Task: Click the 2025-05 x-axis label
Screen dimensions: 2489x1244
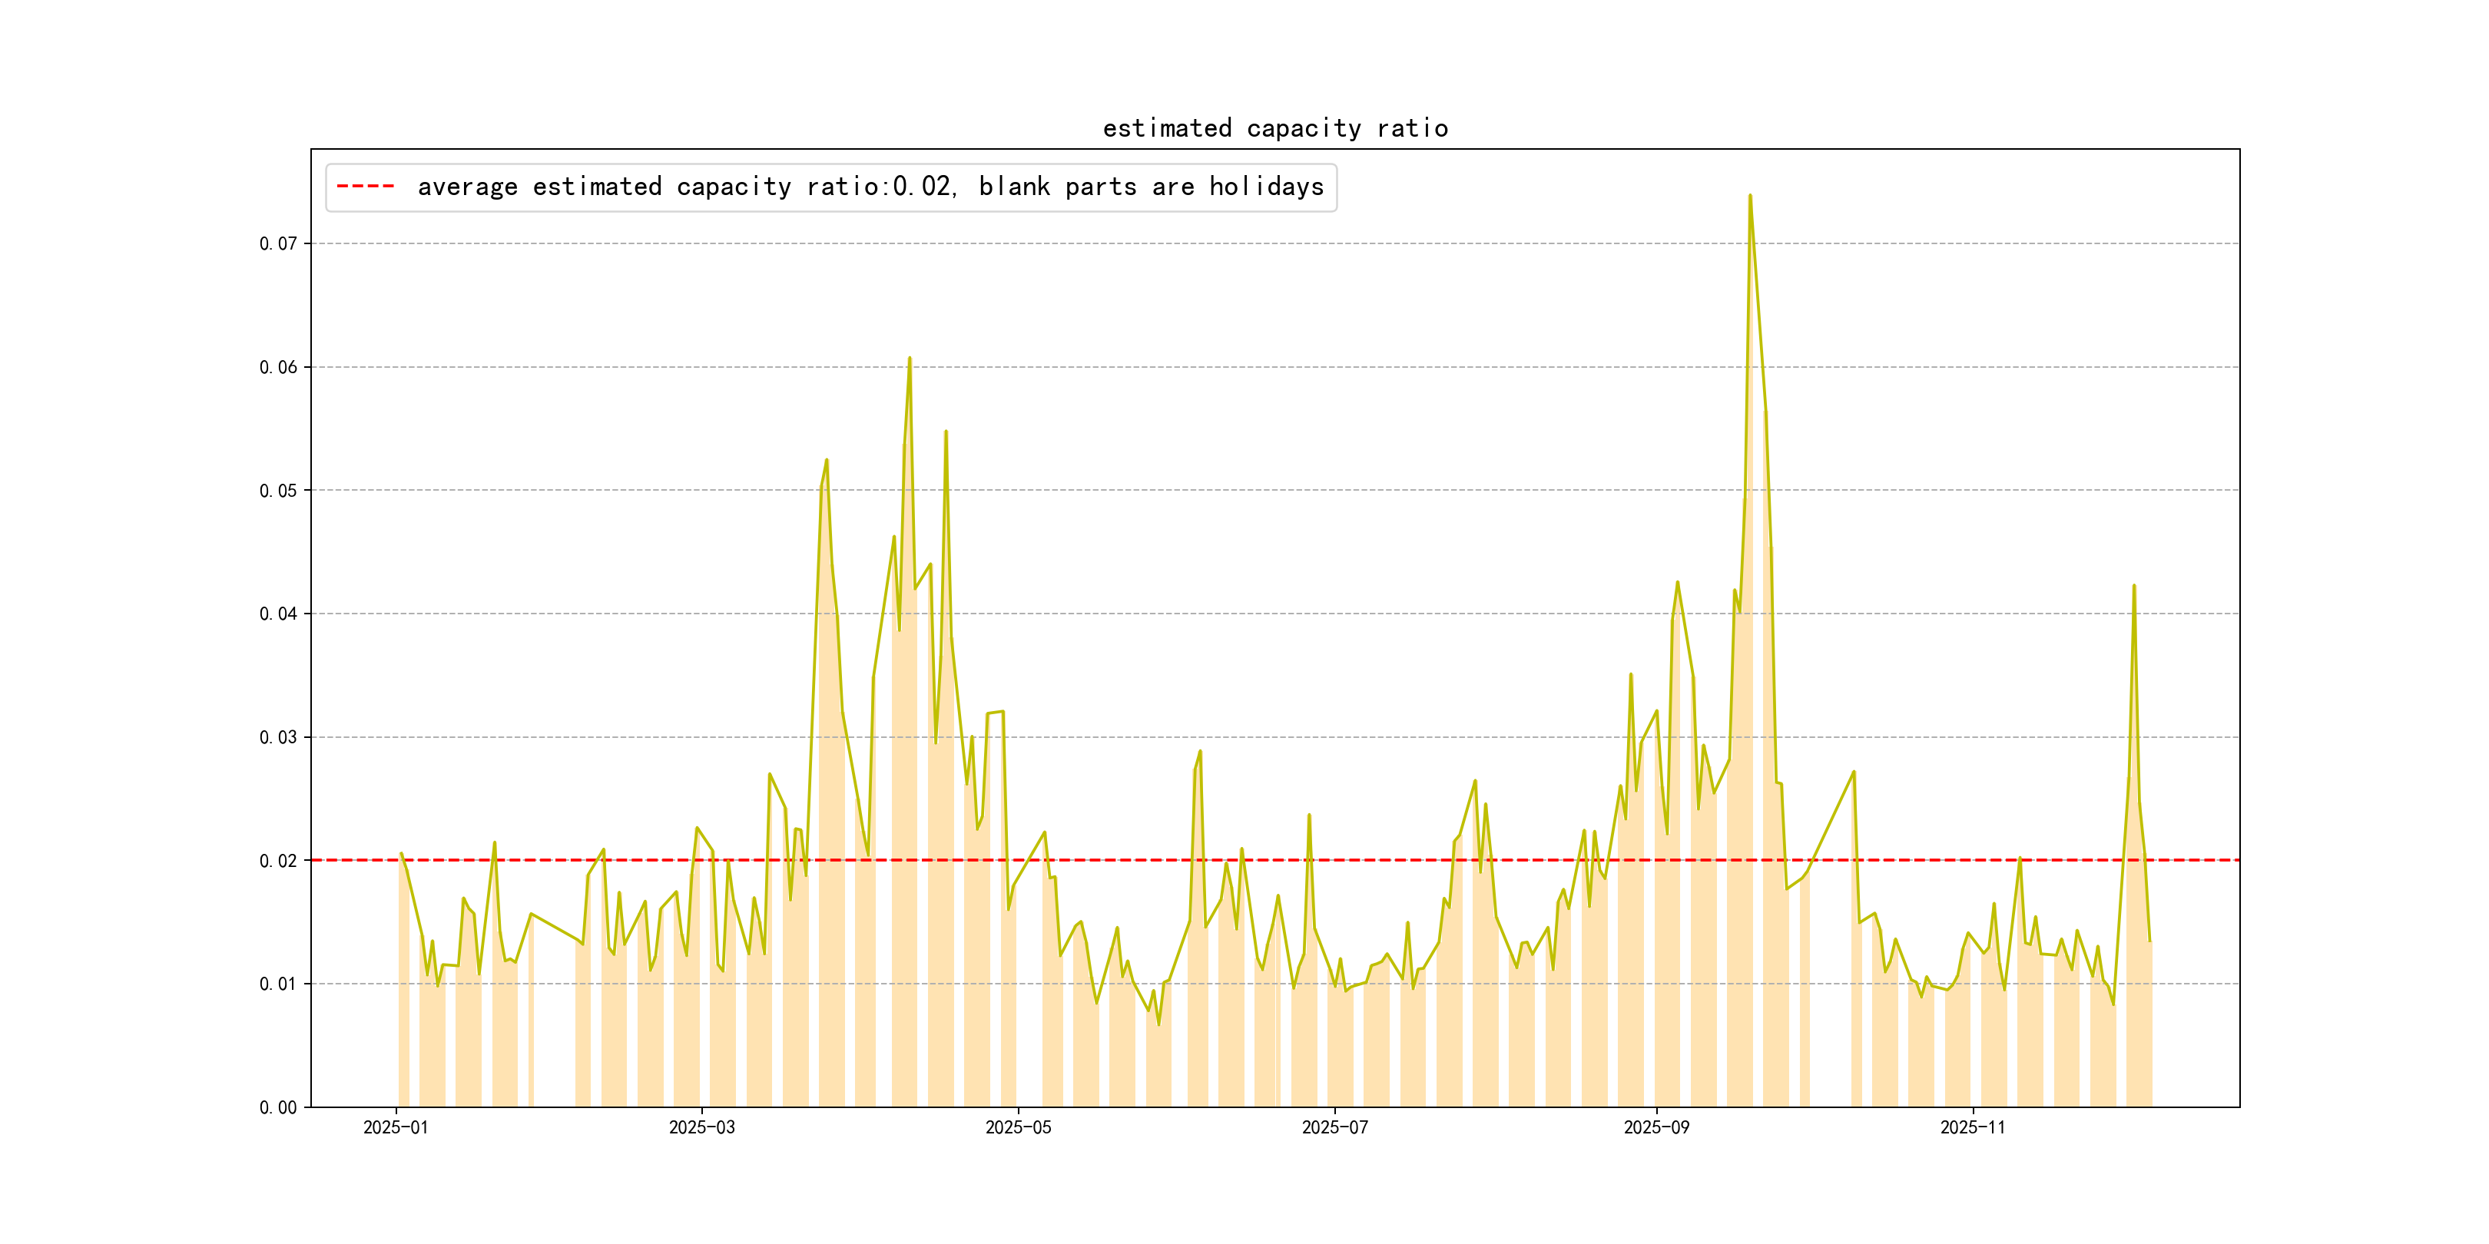Action: [1017, 1127]
